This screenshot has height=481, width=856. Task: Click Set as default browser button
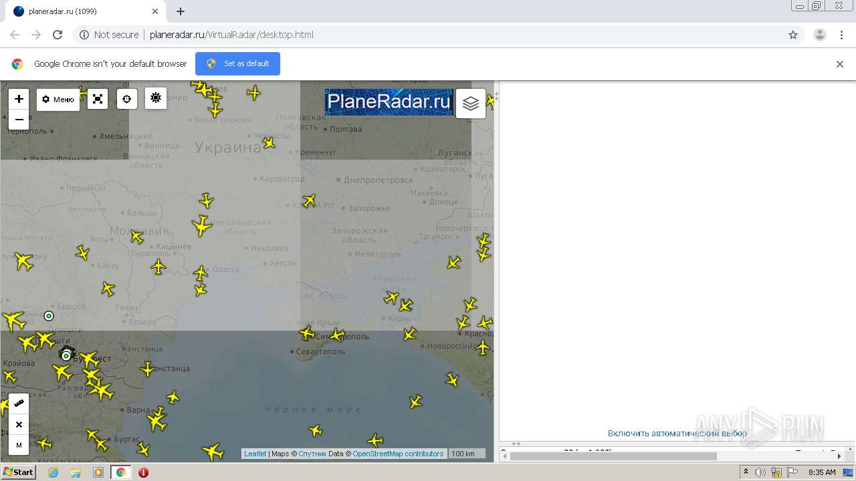click(x=237, y=63)
